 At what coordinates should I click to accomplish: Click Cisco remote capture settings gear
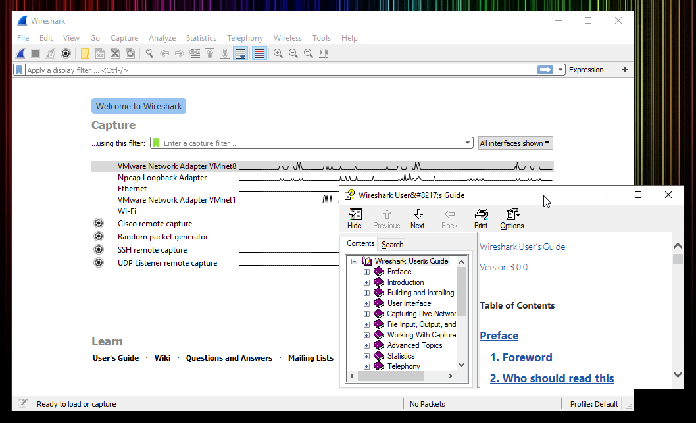[x=99, y=223]
